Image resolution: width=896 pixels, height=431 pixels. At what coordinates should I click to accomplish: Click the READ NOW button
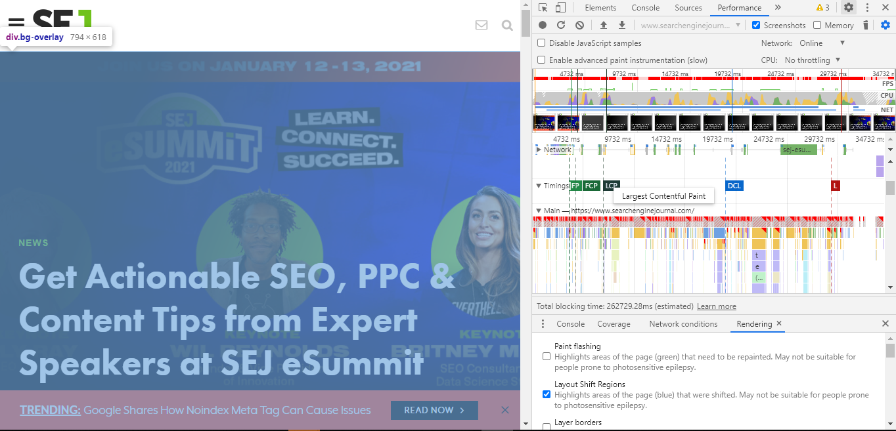pyautogui.click(x=434, y=410)
